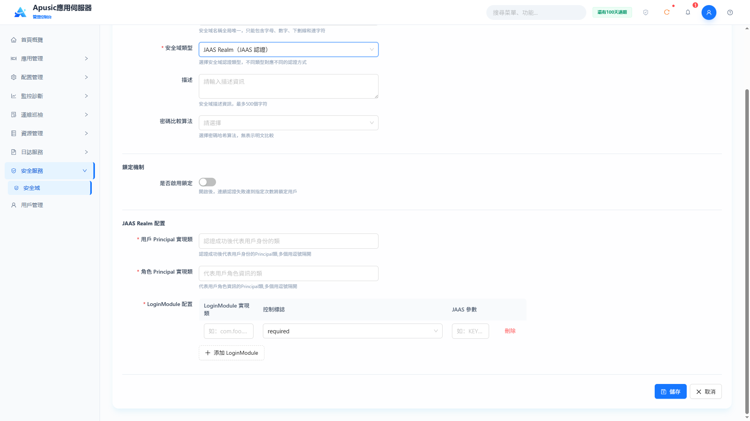The image size is (750, 421).
Task: Click the 用戶 Principal 實現類 input field
Action: point(289,241)
